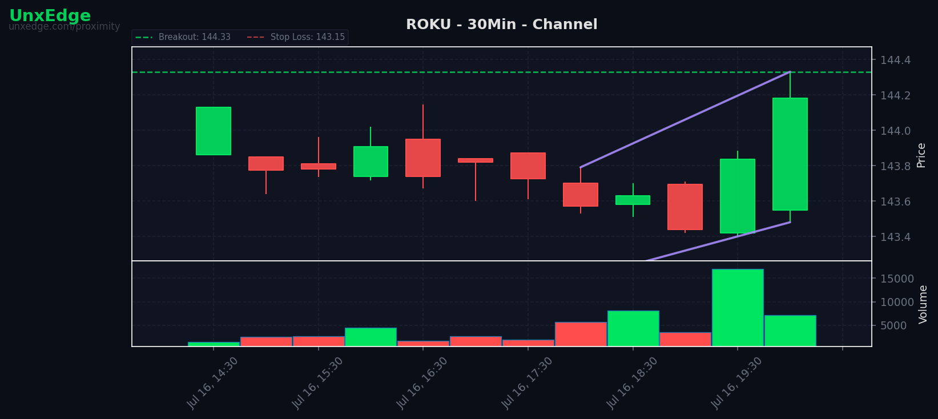The width and height of the screenshot is (938, 419).
Task: Click the Jul 16, 15:30 time label
Action: [317, 382]
